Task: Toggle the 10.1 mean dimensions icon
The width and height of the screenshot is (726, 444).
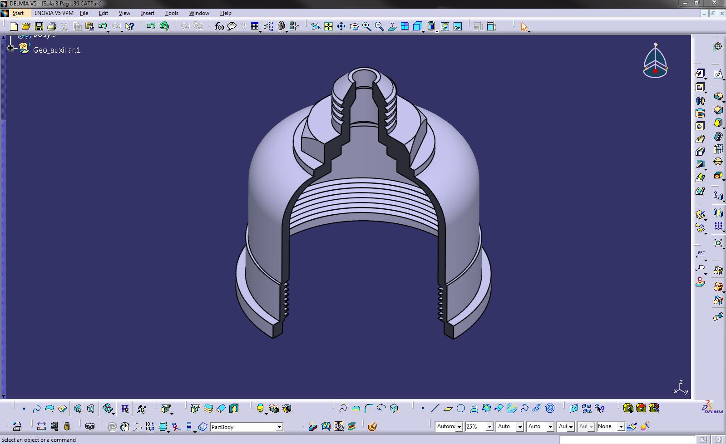Action: pyautogui.click(x=150, y=426)
